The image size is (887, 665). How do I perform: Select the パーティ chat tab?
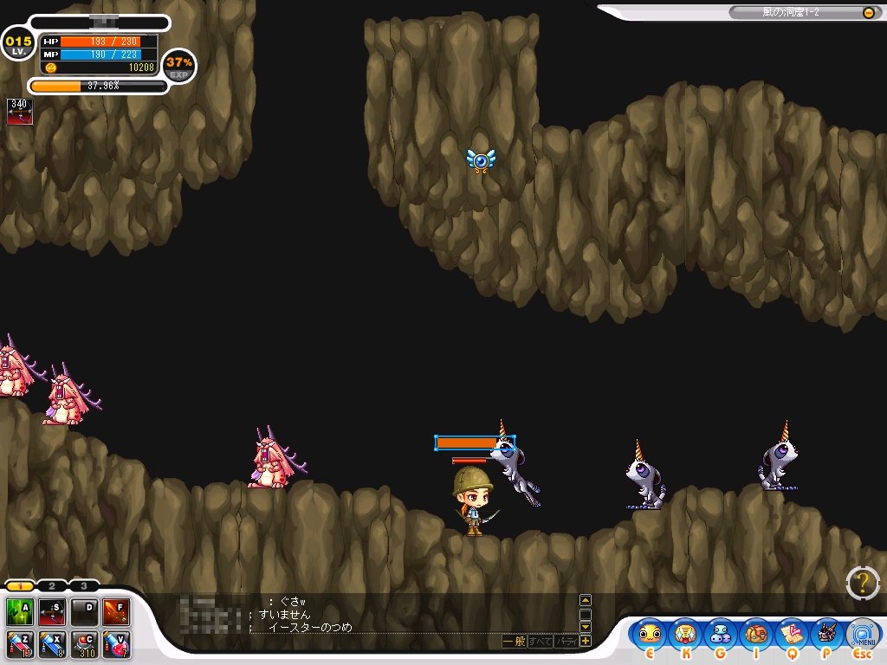pos(567,642)
